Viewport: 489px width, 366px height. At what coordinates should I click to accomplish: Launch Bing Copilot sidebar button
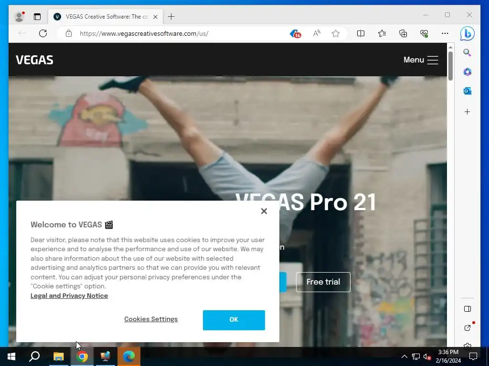(467, 34)
